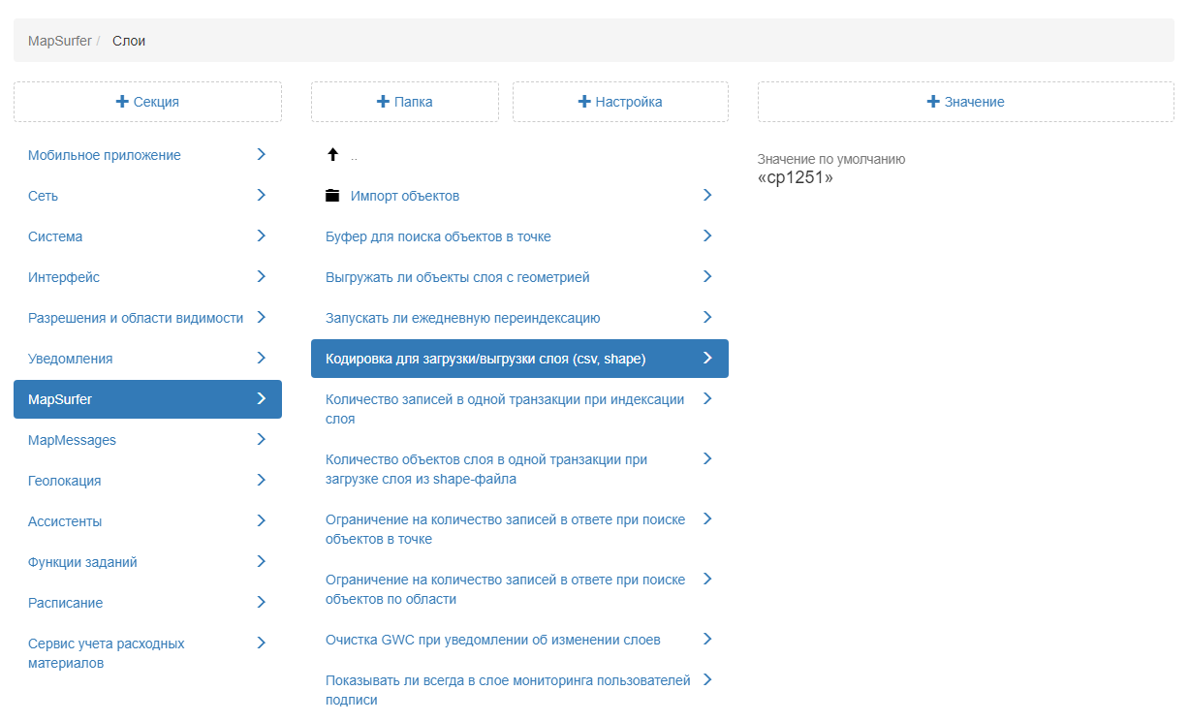Expand chevron next to Система
Image resolution: width=1189 pixels, height=722 pixels.
coord(261,235)
